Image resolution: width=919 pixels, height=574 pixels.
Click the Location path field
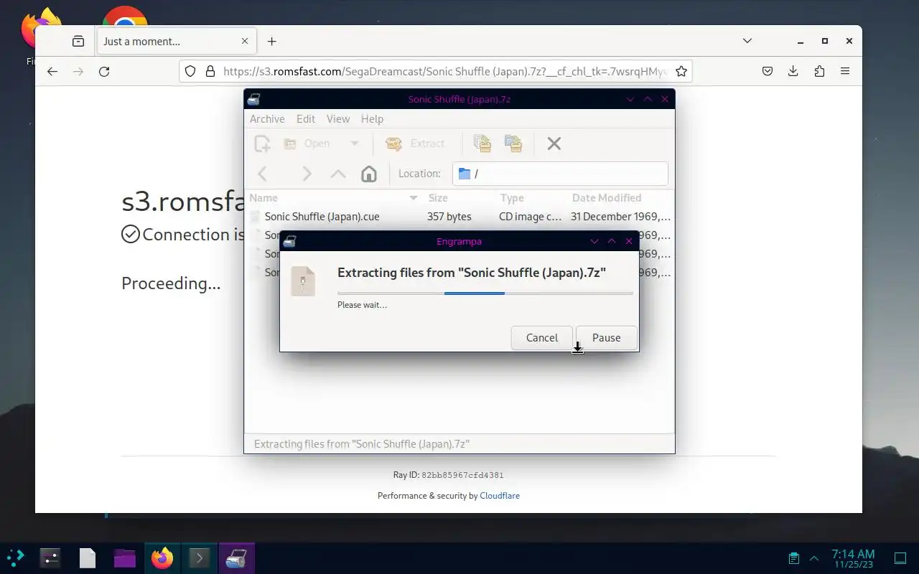point(560,174)
